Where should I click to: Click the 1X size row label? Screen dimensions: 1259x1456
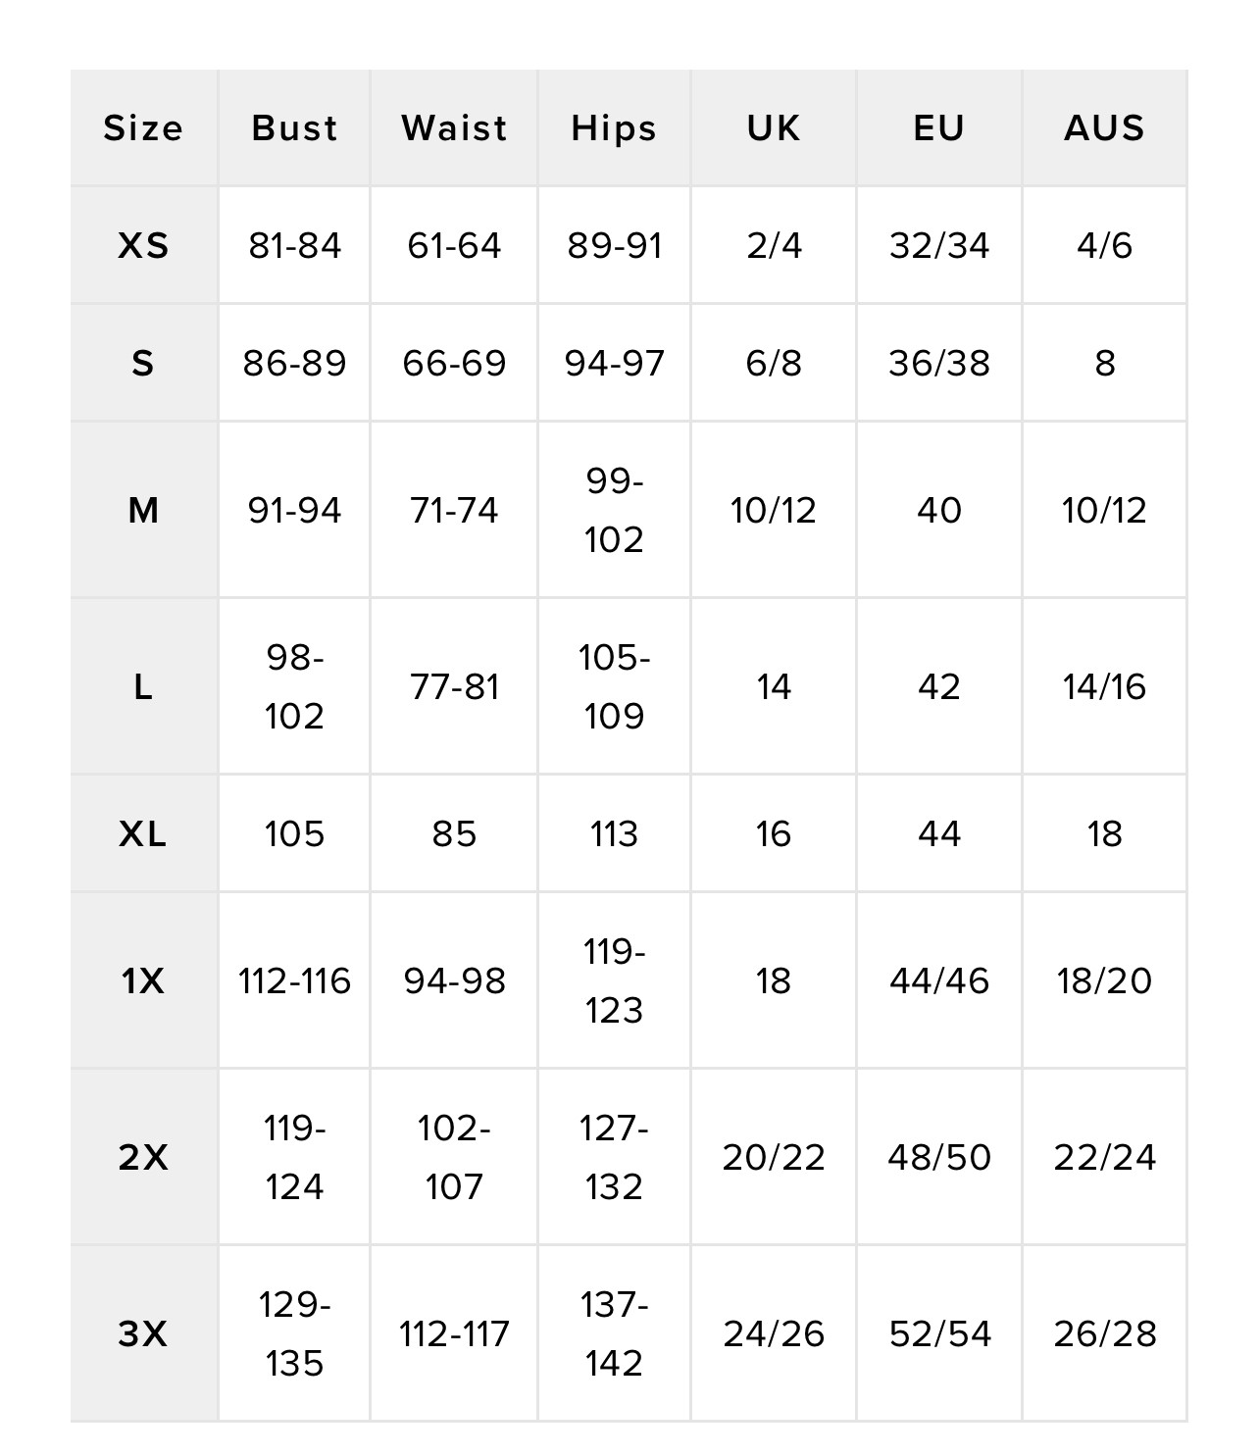(143, 980)
